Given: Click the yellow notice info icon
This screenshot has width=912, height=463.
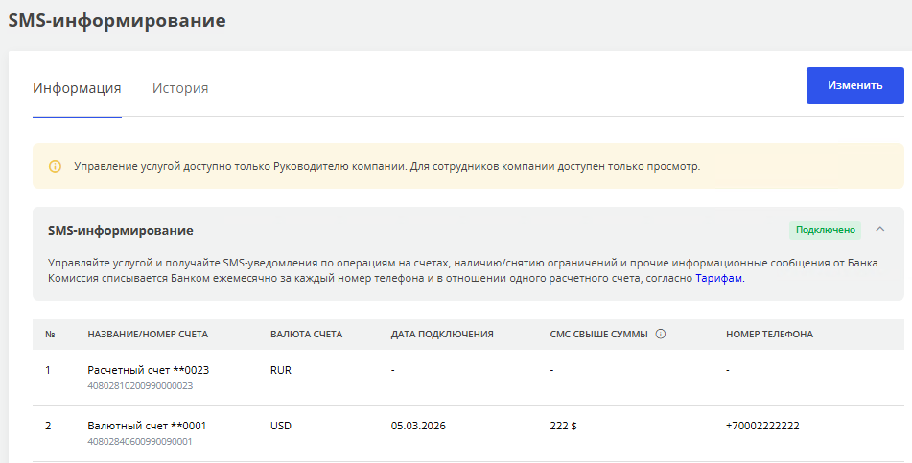Looking at the screenshot, I should 55,167.
